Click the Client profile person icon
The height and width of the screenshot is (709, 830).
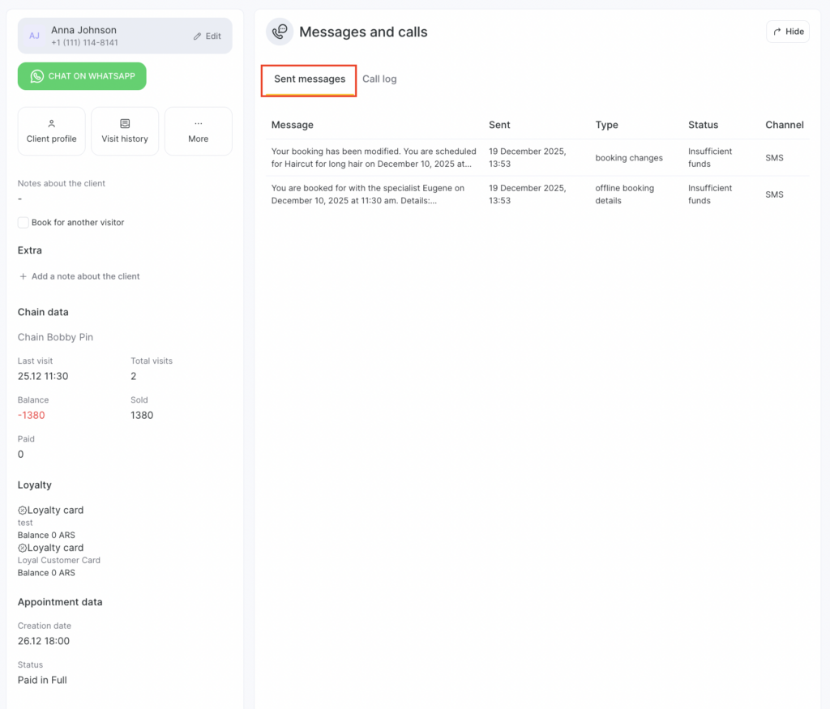[x=51, y=123]
